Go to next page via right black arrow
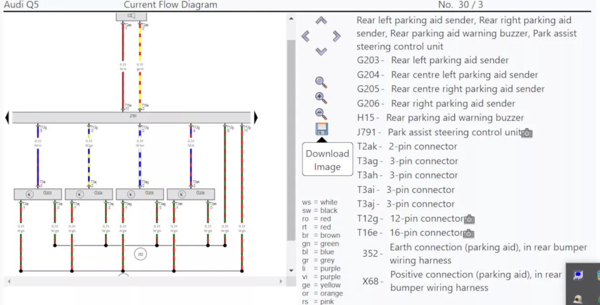600x305 pixels. [255, 118]
